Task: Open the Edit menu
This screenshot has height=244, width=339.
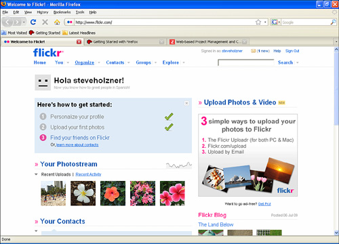Action: pyautogui.click(x=16, y=12)
